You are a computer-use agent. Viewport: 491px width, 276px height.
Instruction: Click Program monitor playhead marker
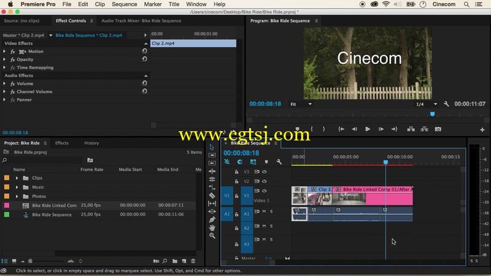432,114
